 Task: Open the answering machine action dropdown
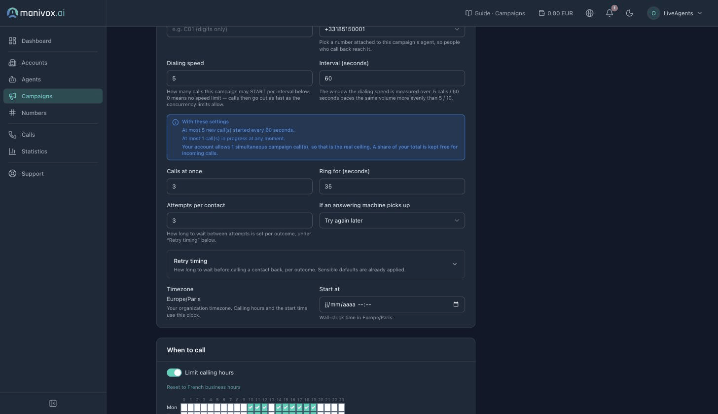tap(392, 221)
